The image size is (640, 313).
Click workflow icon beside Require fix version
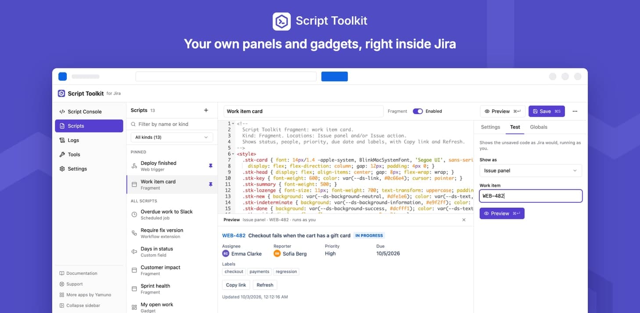[134, 233]
